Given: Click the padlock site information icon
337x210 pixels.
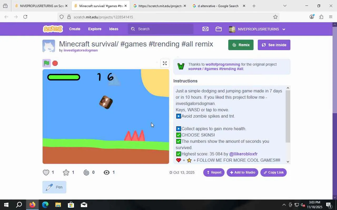Looking at the screenshot, I should (x=69, y=17).
